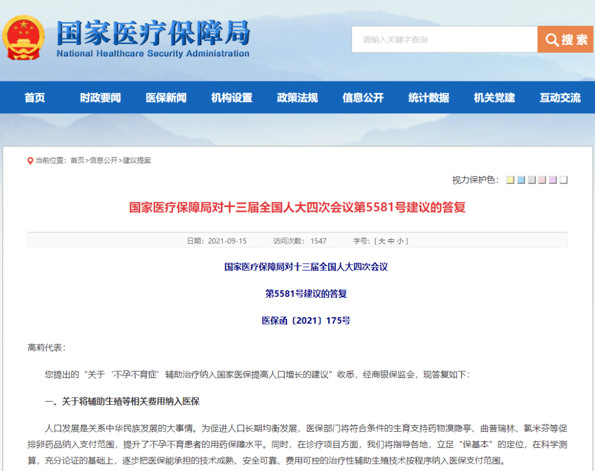Click the date text 2021-09-15

point(228,241)
